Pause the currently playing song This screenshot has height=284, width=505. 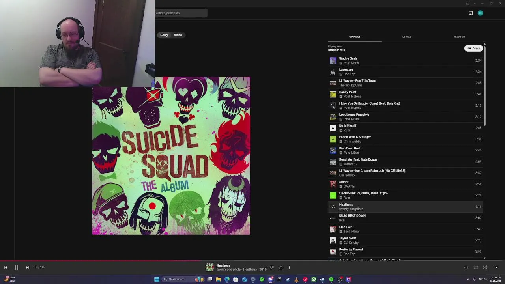pyautogui.click(x=17, y=267)
